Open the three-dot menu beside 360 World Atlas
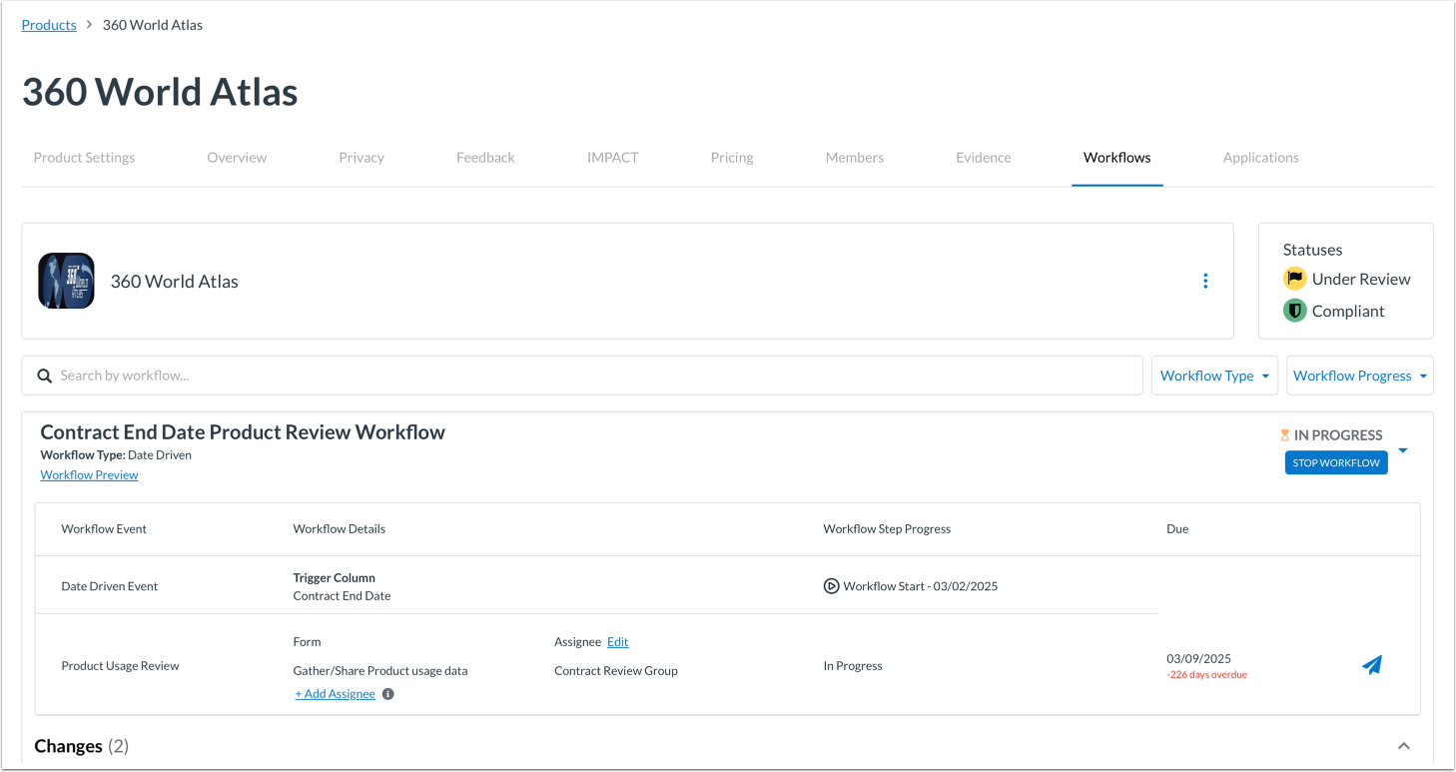Image resolution: width=1456 pixels, height=772 pixels. pyautogui.click(x=1205, y=281)
